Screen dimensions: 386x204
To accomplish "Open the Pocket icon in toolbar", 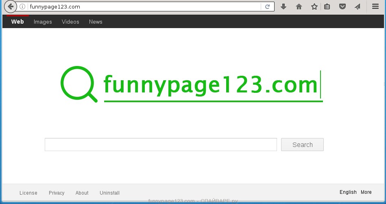I will (342, 7).
